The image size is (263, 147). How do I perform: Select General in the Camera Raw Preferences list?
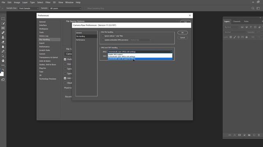coord(86,33)
